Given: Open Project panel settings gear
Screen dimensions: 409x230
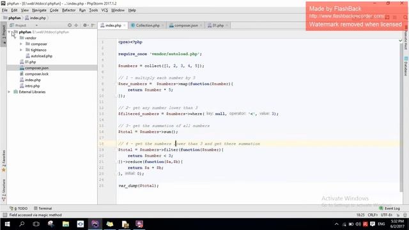Looking at the screenshot, I should point(85,26).
